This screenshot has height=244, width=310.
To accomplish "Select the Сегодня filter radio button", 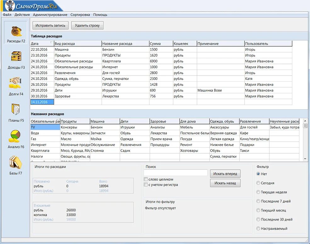I will pos(258,183).
